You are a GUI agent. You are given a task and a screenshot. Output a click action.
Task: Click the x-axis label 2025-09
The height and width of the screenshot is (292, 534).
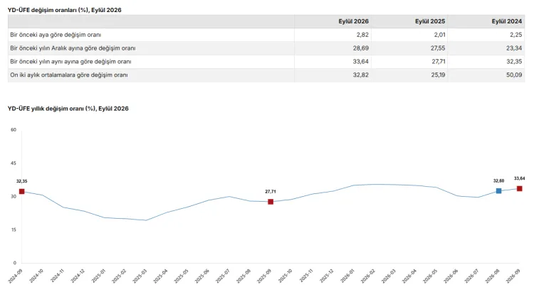click(265, 276)
